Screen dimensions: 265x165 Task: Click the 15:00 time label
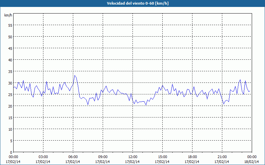pyautogui.click(x=162, y=157)
